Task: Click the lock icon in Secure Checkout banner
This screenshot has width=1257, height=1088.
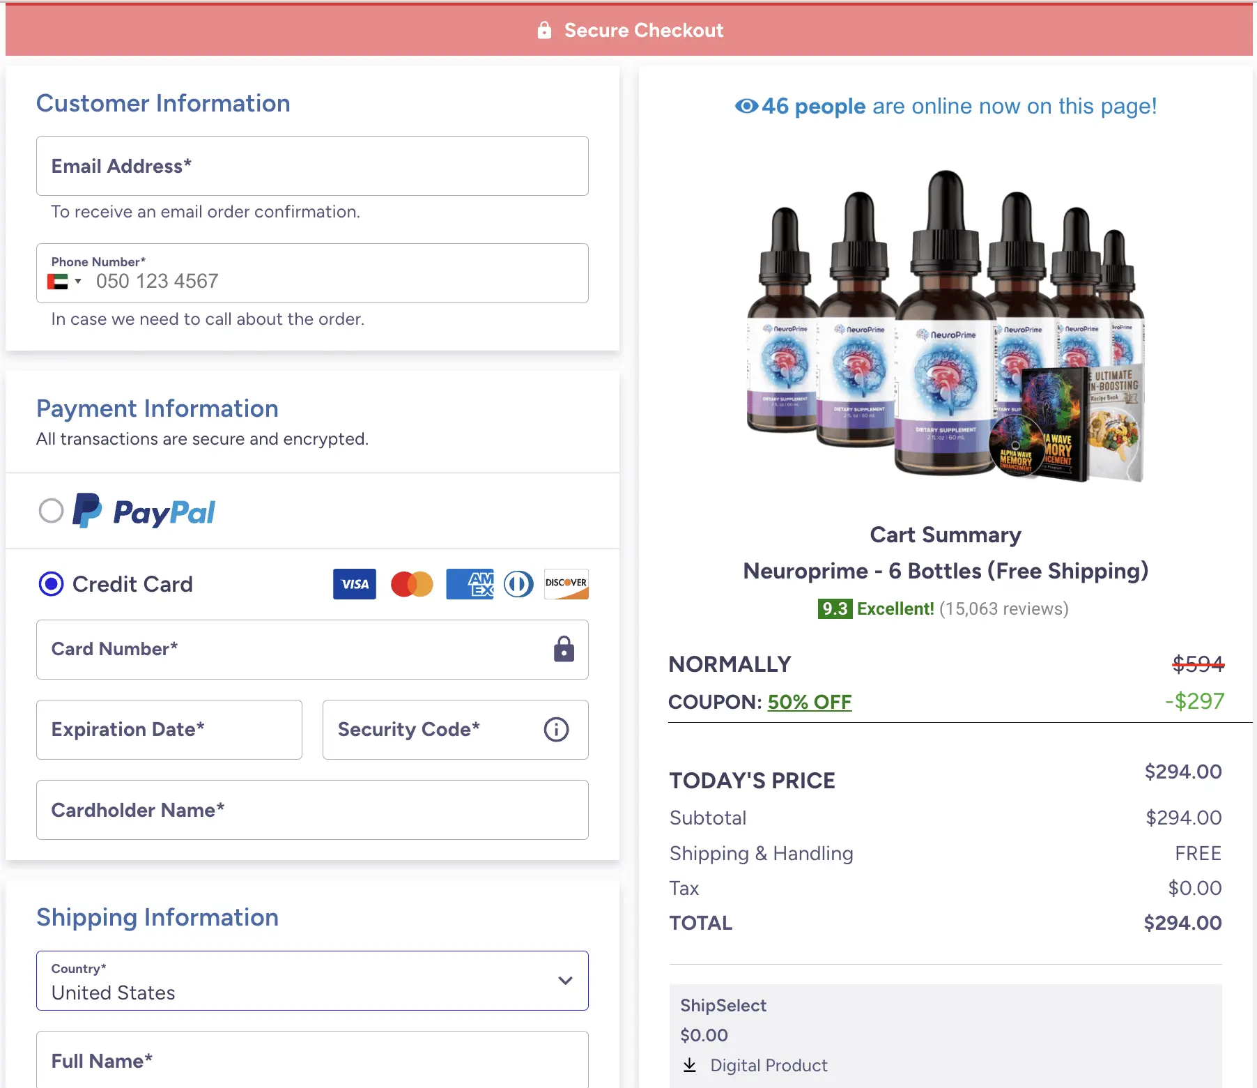Action: (544, 30)
